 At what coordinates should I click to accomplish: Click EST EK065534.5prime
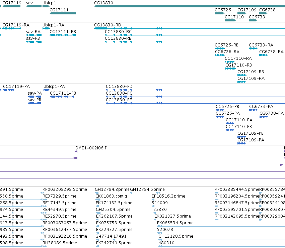pyautogui.click(x=175, y=223)
